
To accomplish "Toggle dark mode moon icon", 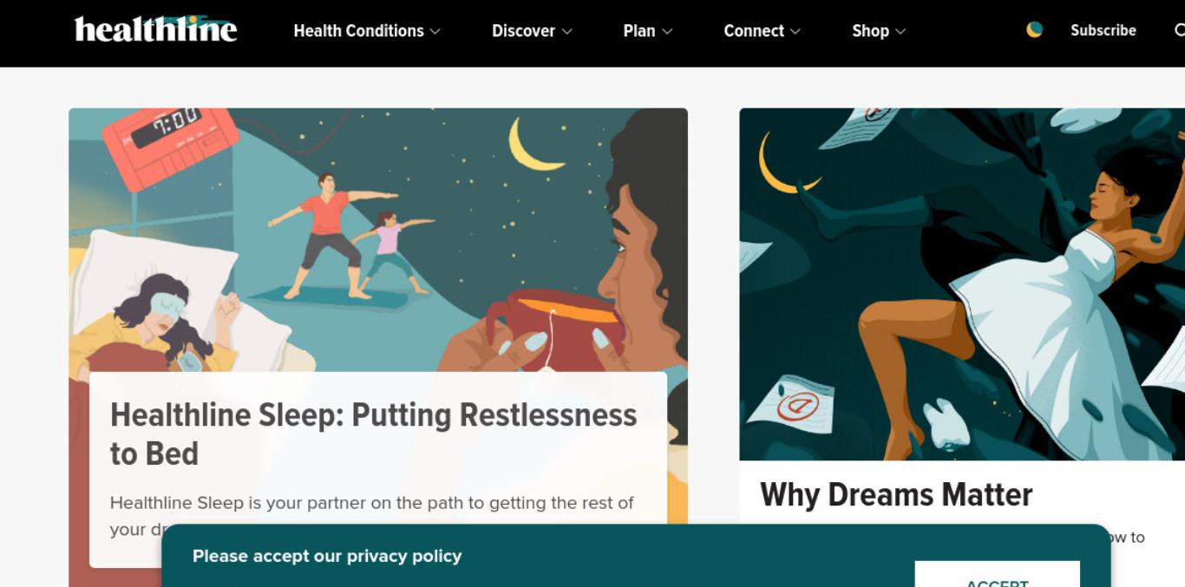I will point(1034,29).
